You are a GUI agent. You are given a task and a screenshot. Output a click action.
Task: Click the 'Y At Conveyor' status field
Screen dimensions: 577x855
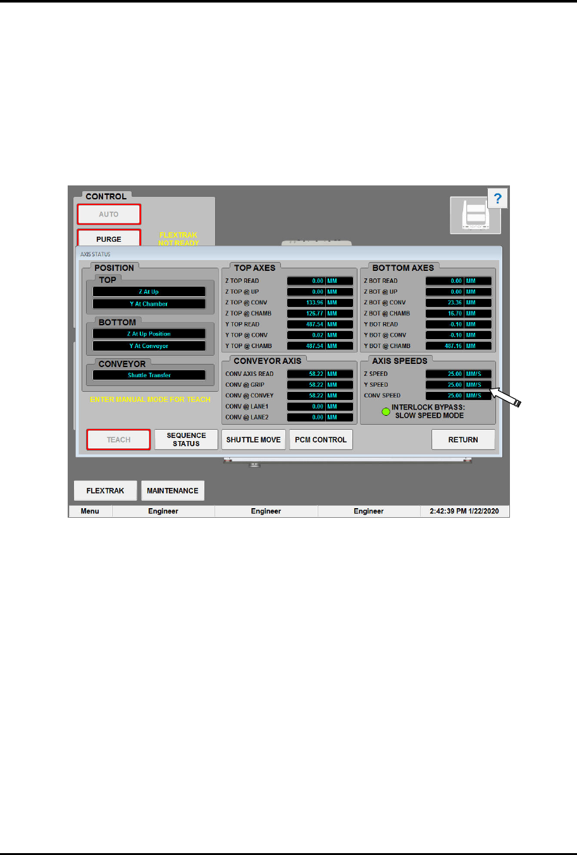click(149, 346)
